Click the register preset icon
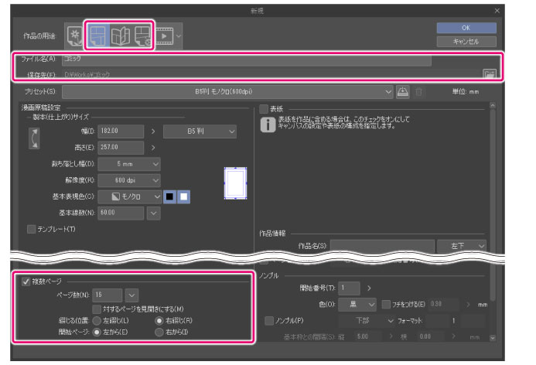This screenshot has height=365, width=536. 403,91
